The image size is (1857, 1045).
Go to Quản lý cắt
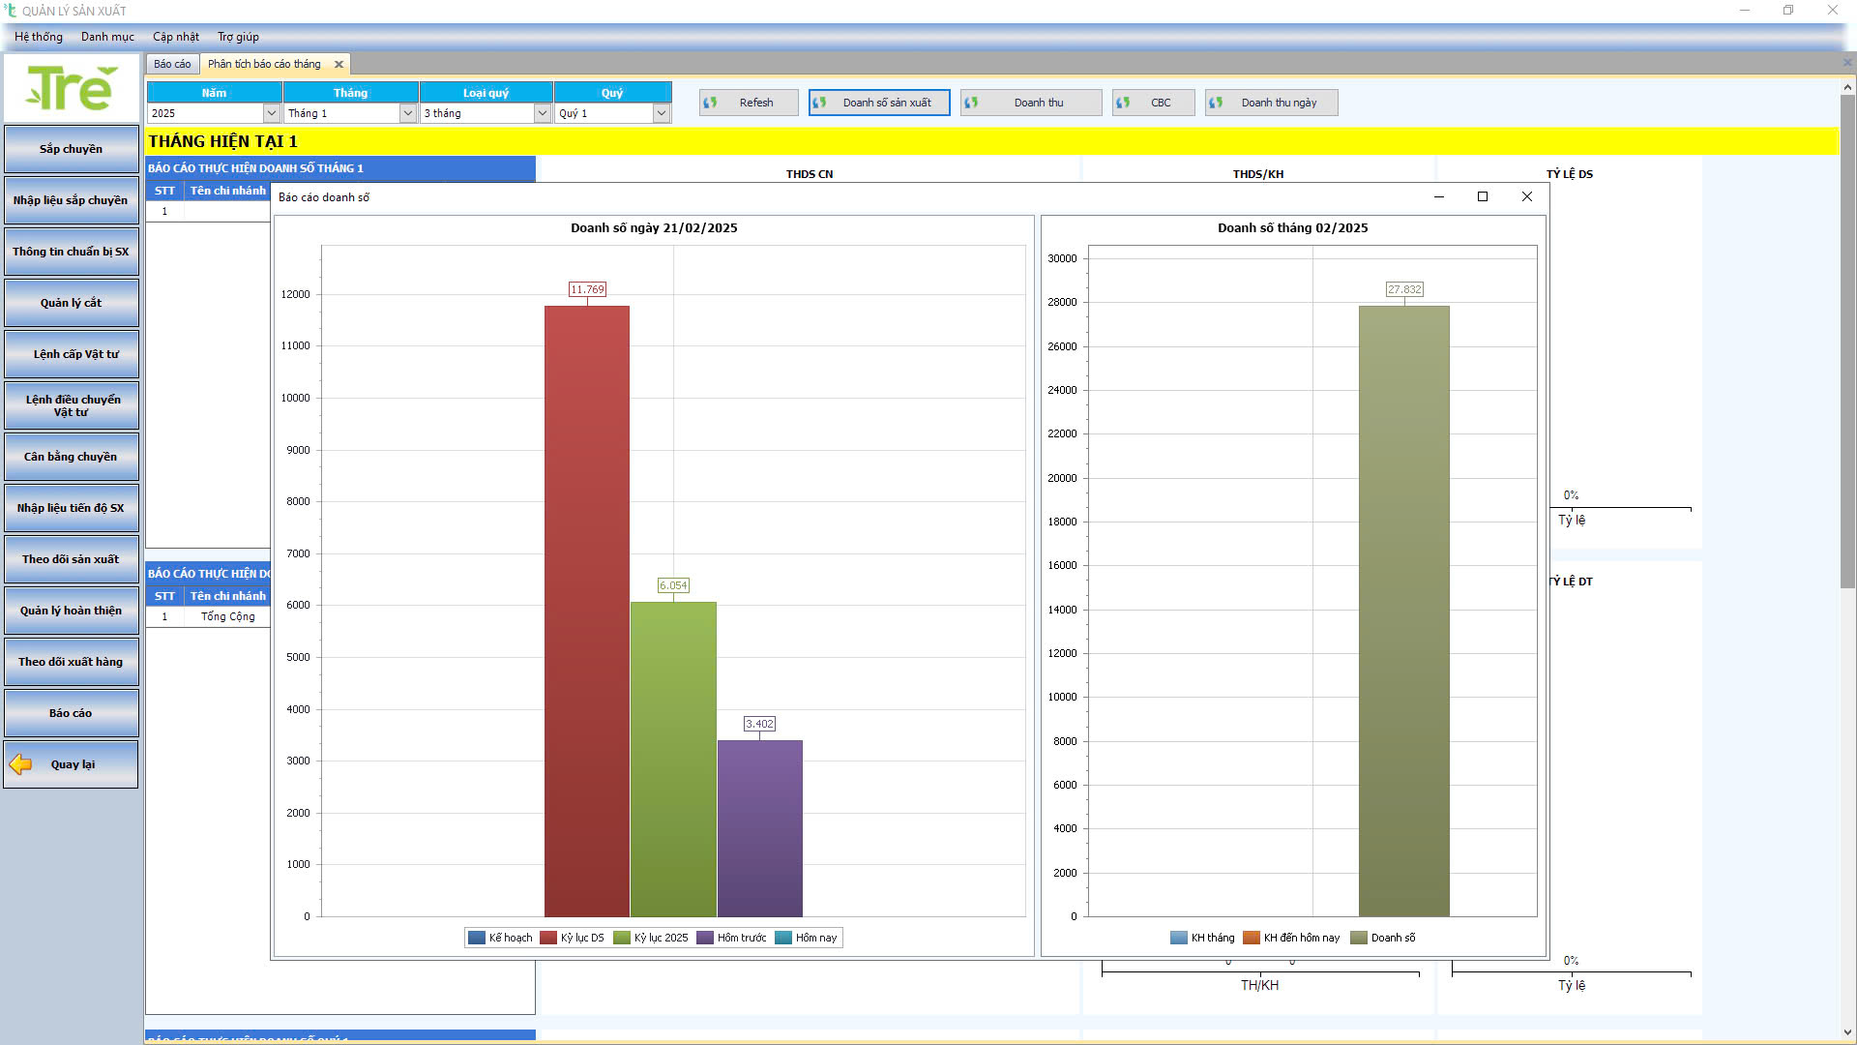pos(72,303)
